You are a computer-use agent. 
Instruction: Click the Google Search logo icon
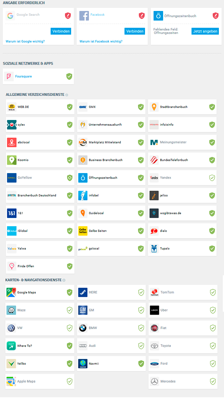click(x=10, y=16)
